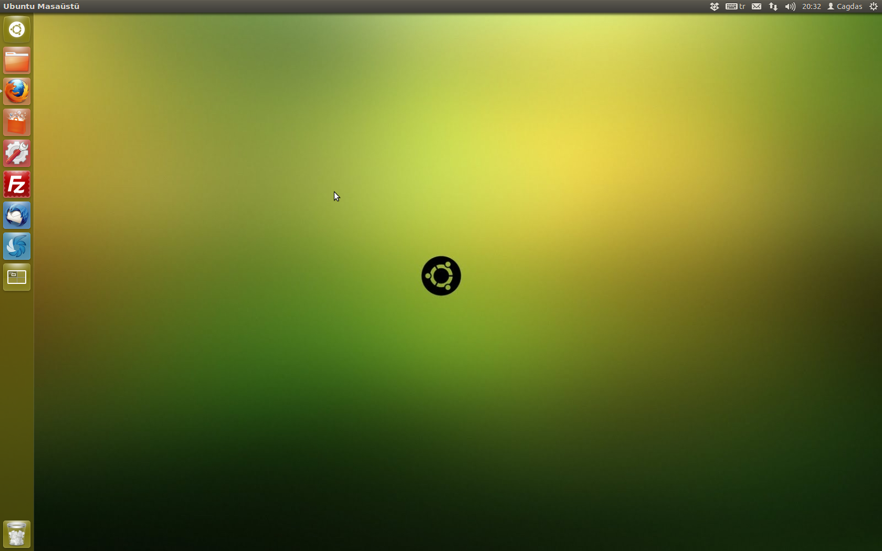
Task: Open the Workspace Switcher icon
Action: click(17, 277)
